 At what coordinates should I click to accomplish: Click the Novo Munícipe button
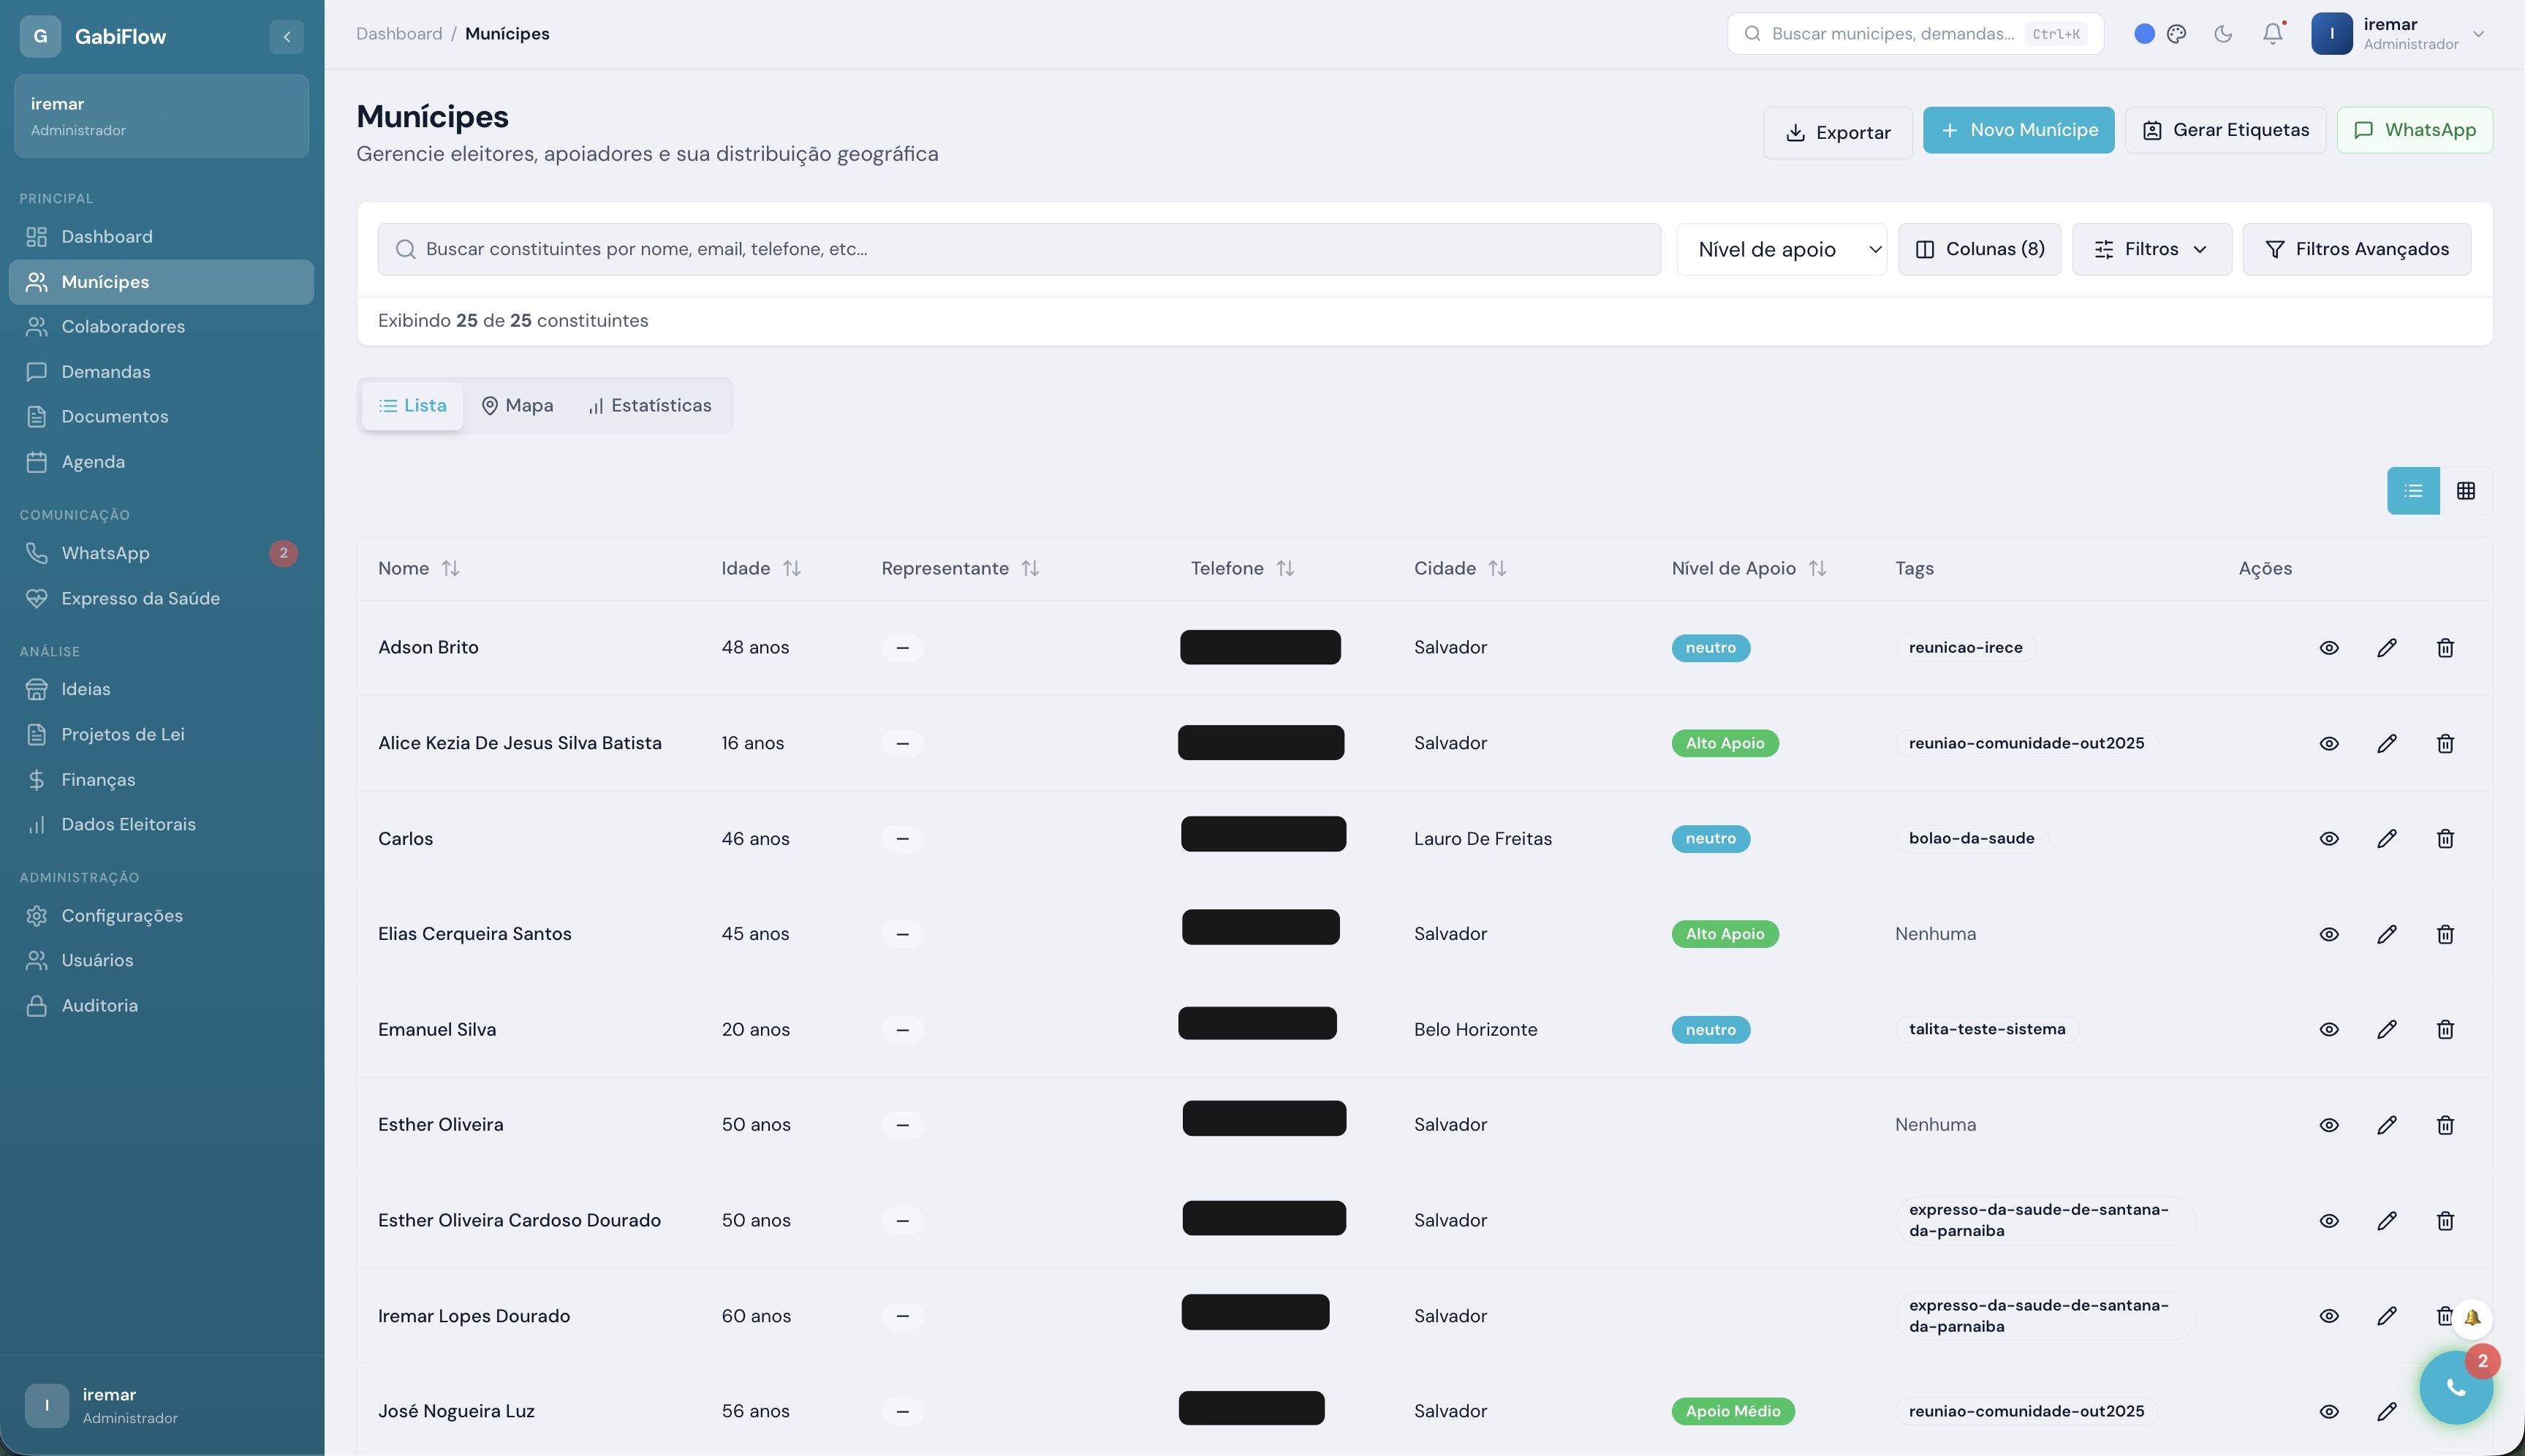click(2018, 130)
